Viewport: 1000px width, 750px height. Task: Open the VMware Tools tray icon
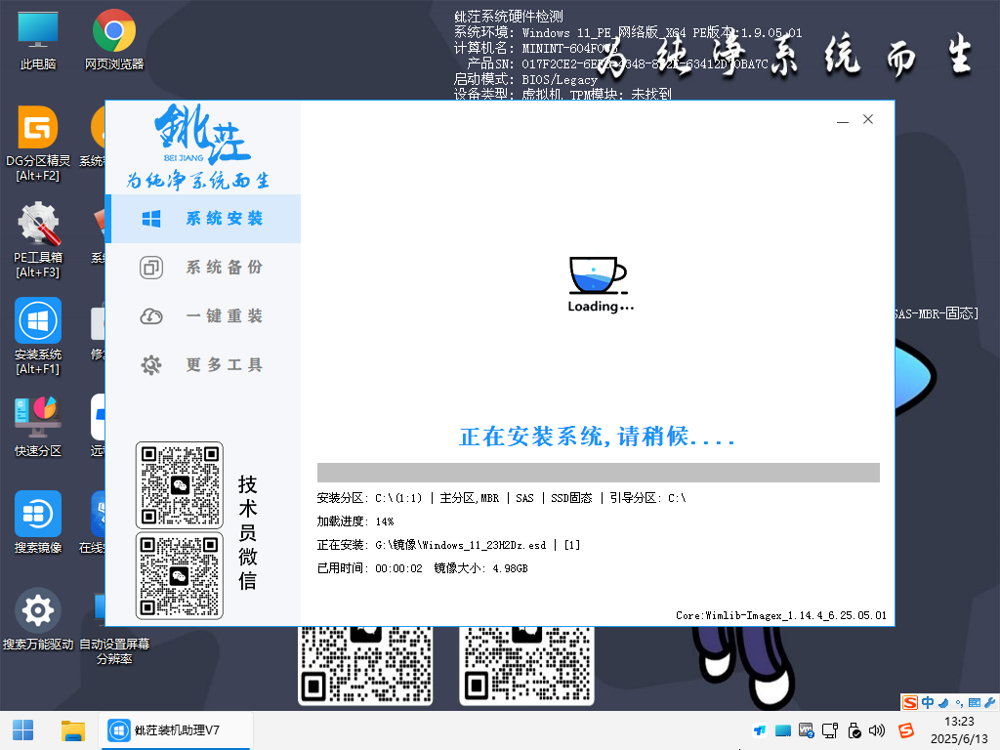click(x=806, y=730)
